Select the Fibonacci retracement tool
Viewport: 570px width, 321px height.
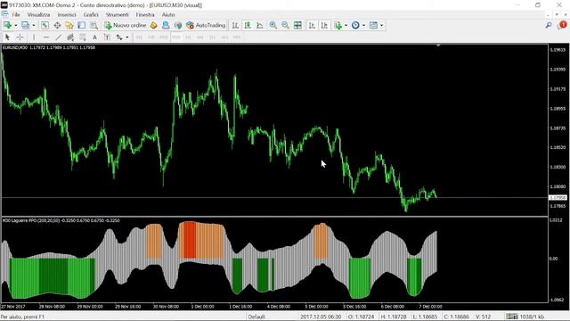pyautogui.click(x=83, y=37)
